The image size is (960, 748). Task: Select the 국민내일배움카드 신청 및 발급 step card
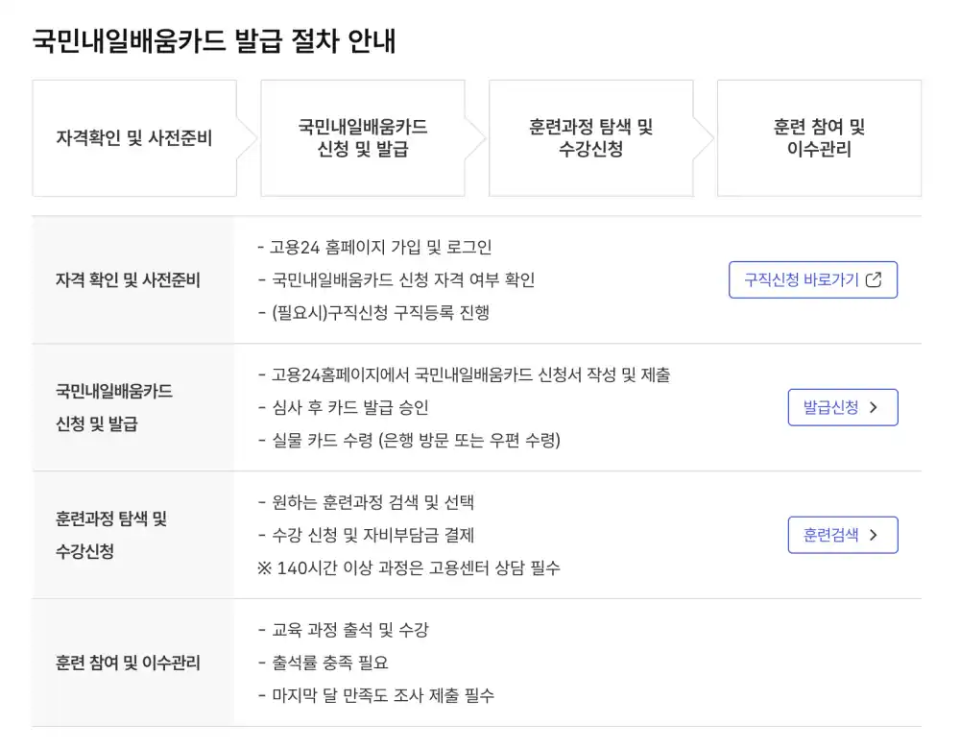point(363,137)
